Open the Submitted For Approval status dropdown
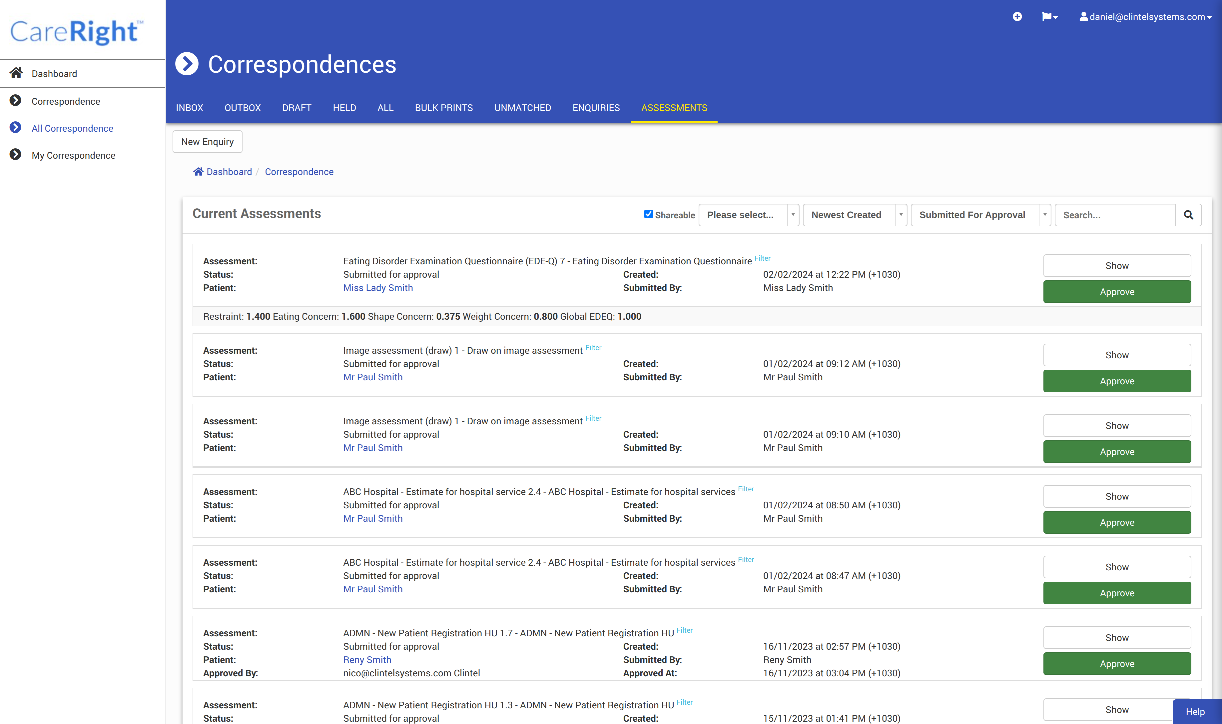 pyautogui.click(x=980, y=215)
